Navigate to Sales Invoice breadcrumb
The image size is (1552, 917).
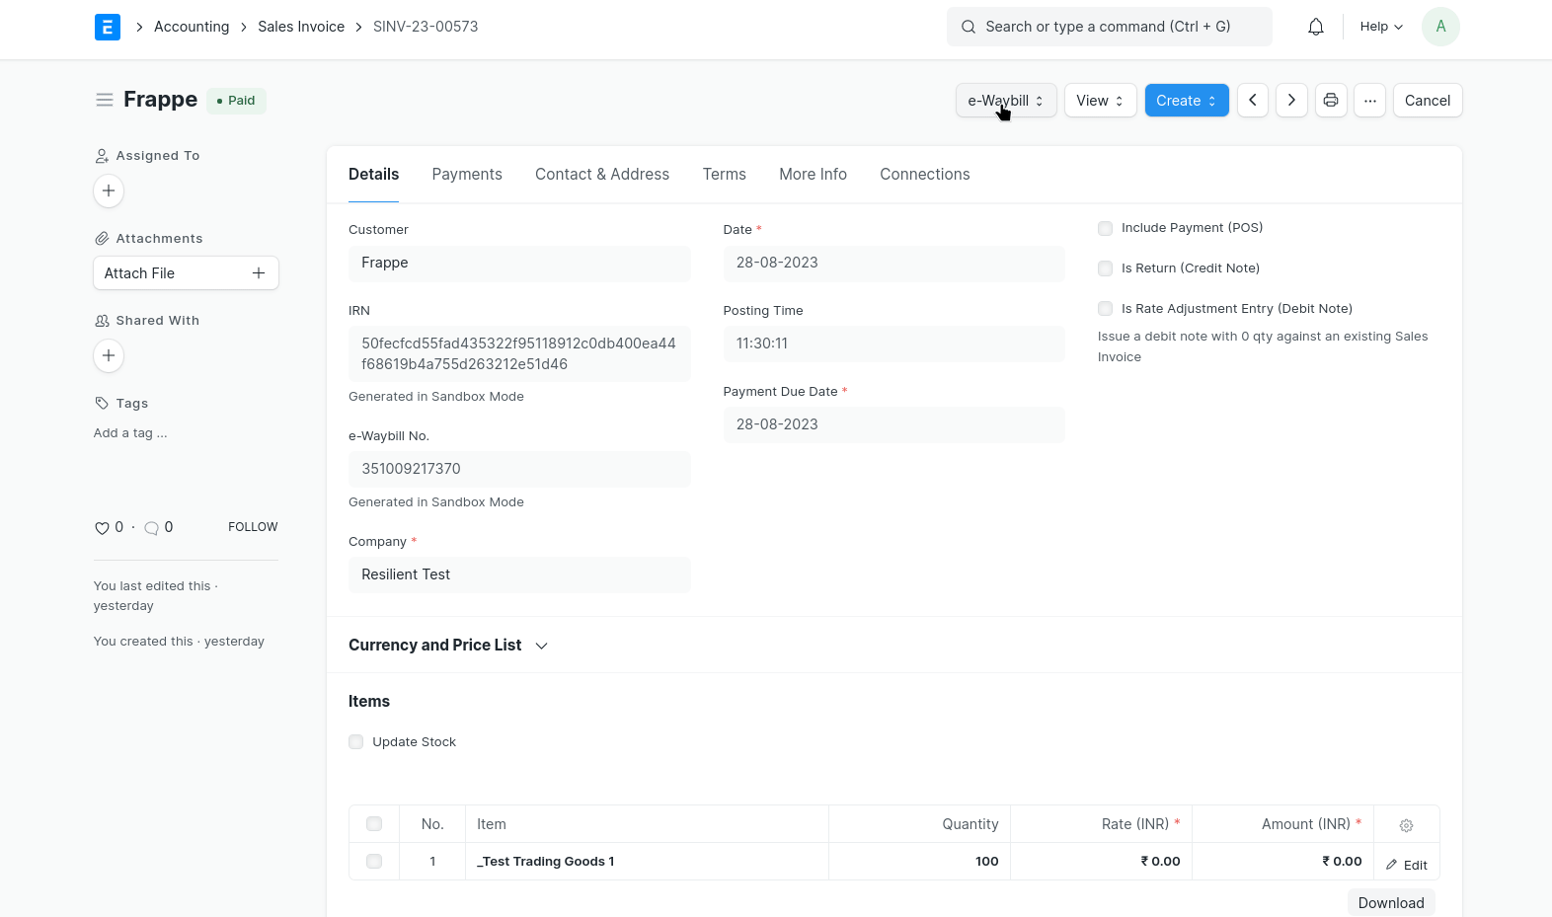[301, 27]
